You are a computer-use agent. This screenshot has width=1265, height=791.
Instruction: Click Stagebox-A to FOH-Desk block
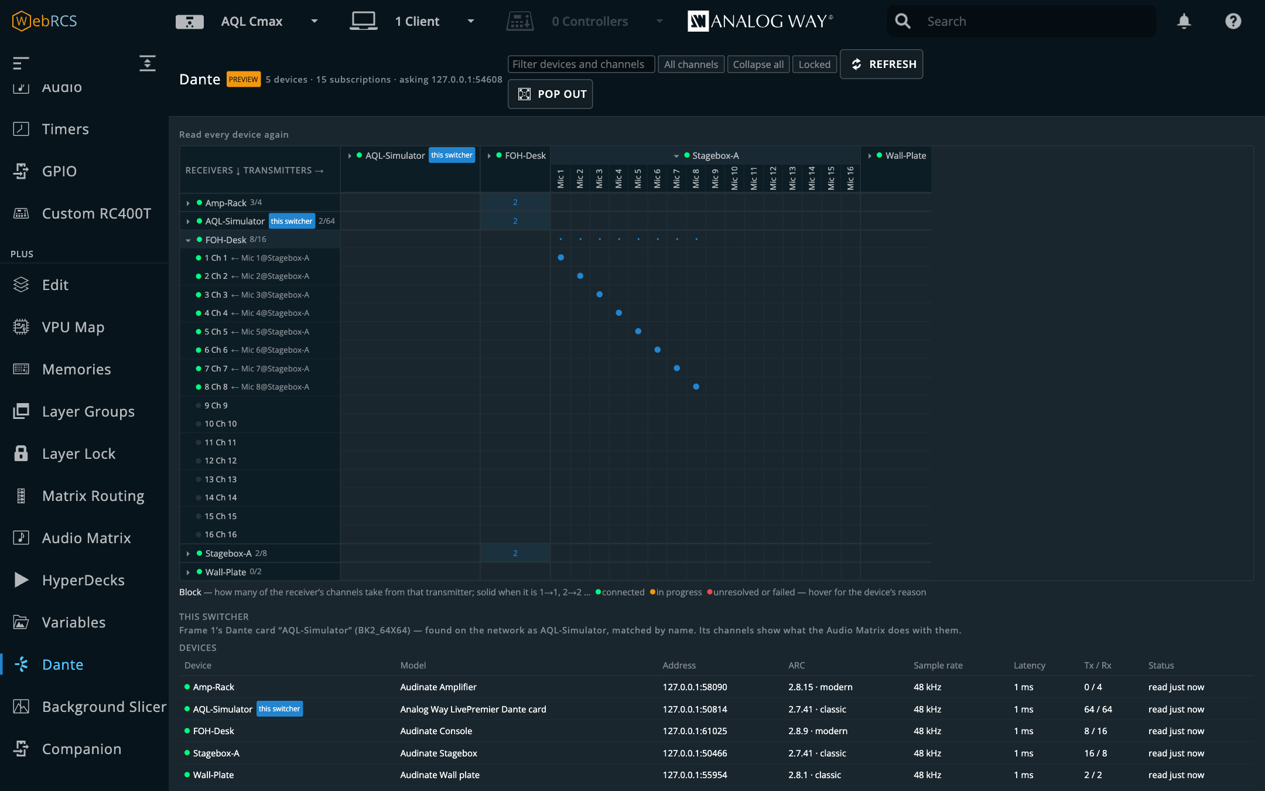coord(515,553)
